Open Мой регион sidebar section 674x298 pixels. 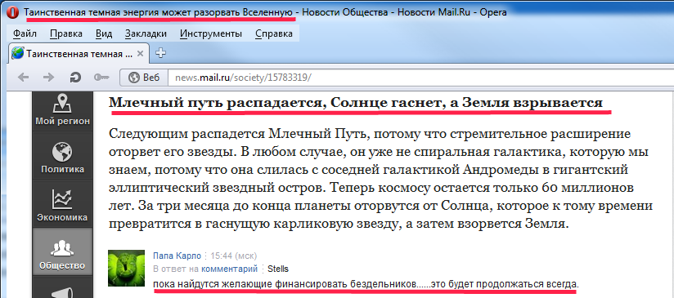point(63,109)
